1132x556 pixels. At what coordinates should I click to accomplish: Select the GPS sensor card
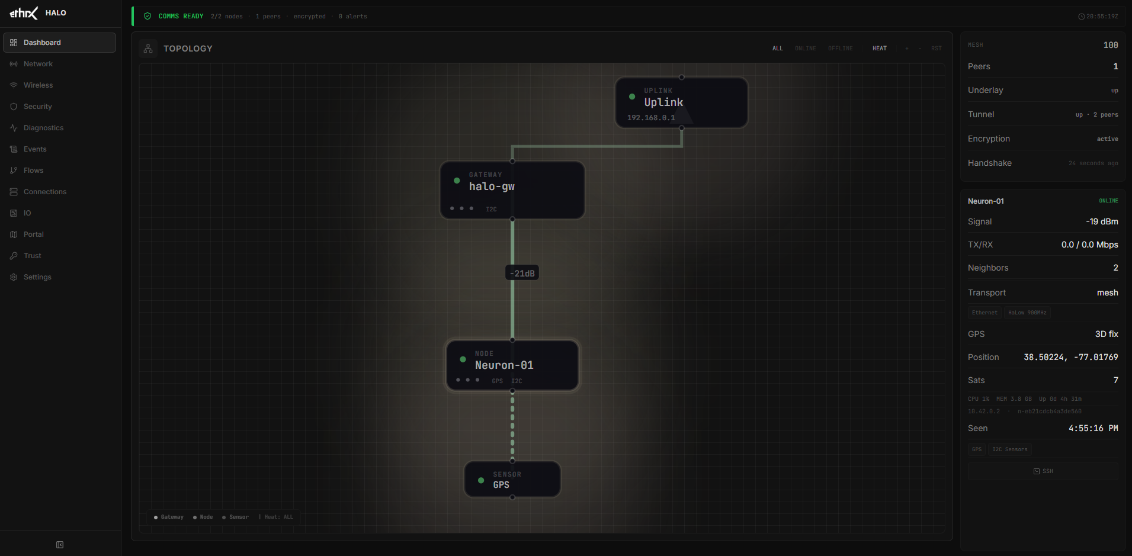[x=512, y=480]
